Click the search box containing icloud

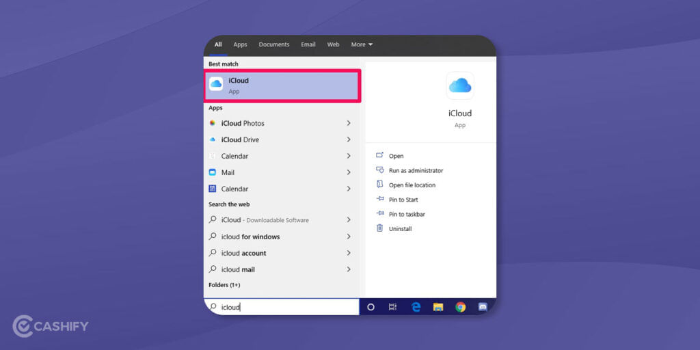tap(282, 307)
